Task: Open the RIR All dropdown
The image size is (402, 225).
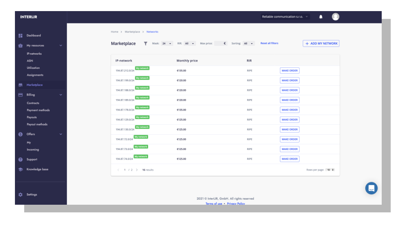Action: point(190,44)
